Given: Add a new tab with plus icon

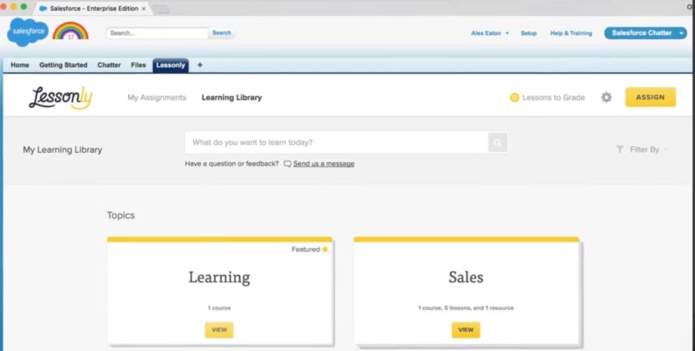Looking at the screenshot, I should pos(200,65).
